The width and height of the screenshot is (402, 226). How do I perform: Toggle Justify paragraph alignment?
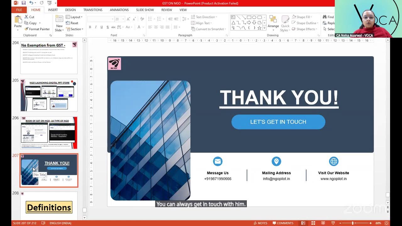tap(167, 27)
